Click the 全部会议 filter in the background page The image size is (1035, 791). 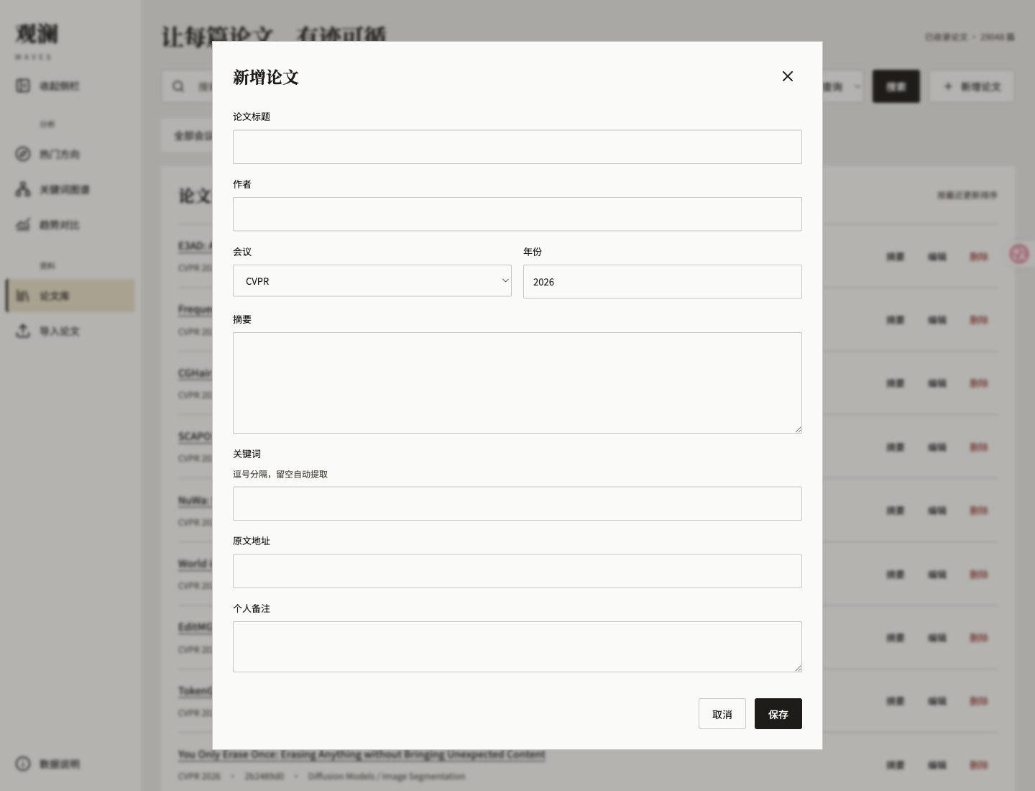pyautogui.click(x=193, y=135)
